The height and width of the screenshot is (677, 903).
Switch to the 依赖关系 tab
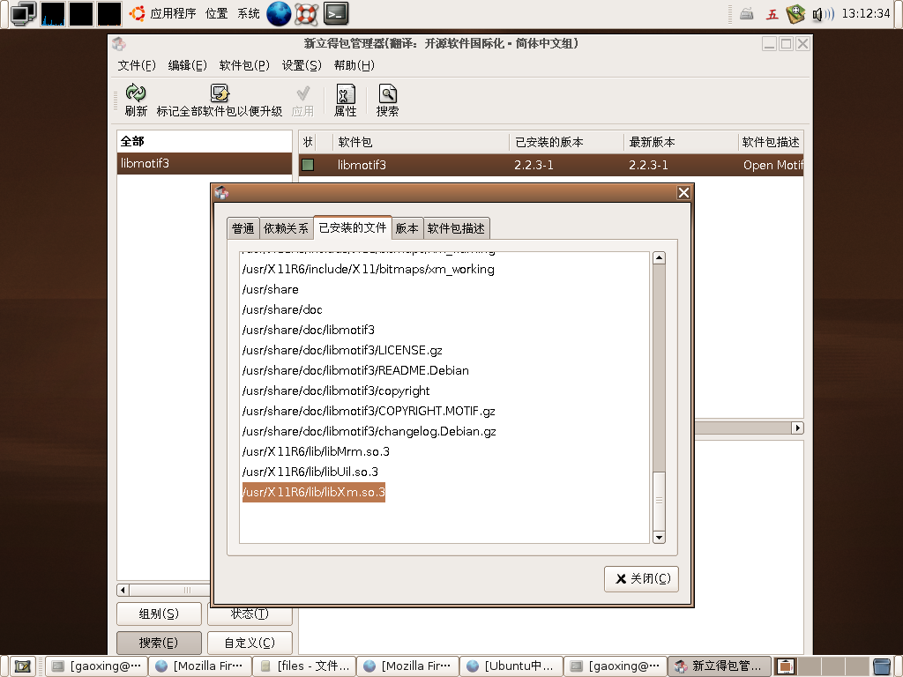286,228
